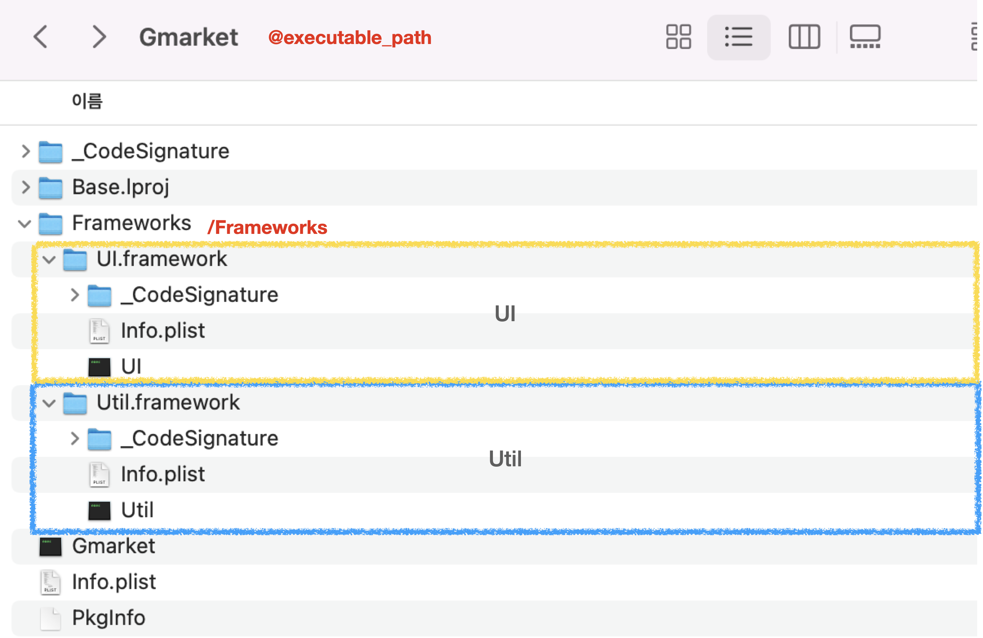Select list view mode

pos(738,37)
